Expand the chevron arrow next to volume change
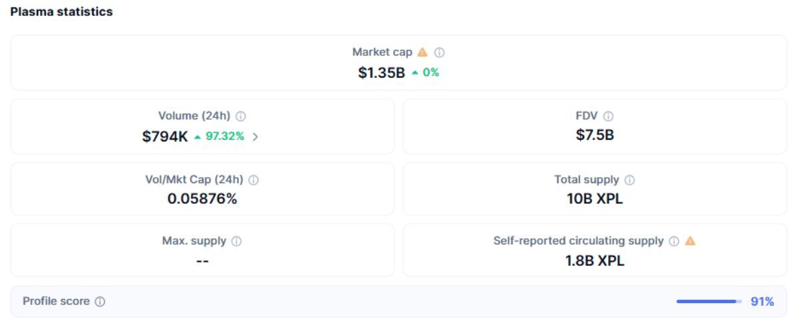Image resolution: width=801 pixels, height=321 pixels. point(255,137)
